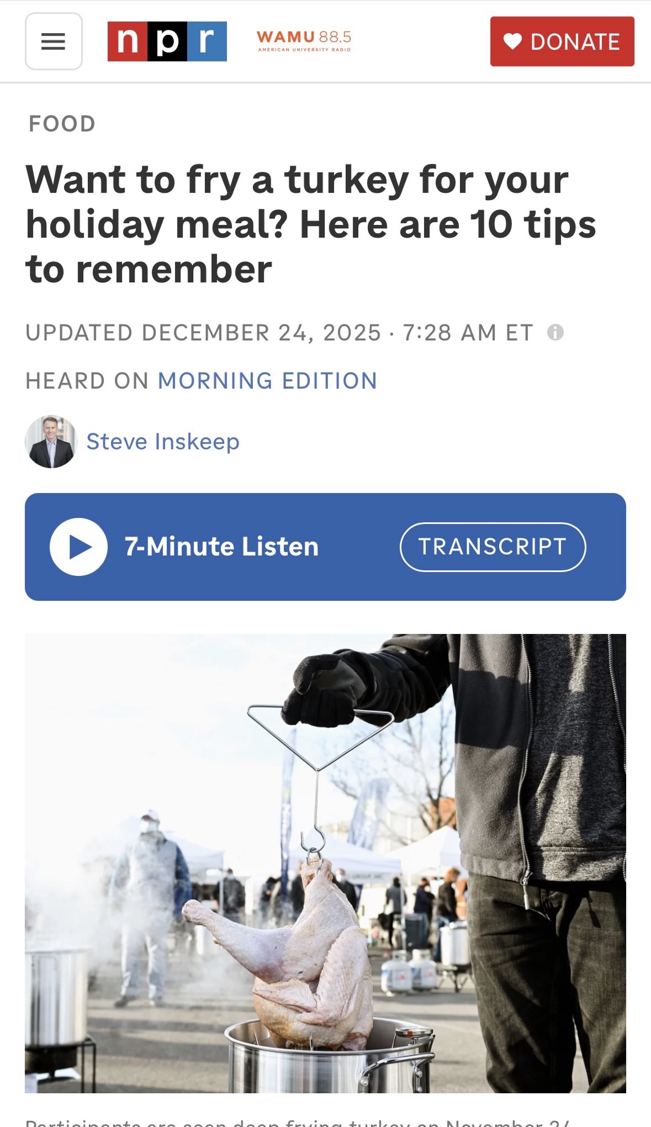
Task: Open the TRANSCRIPT button
Action: pos(493,547)
